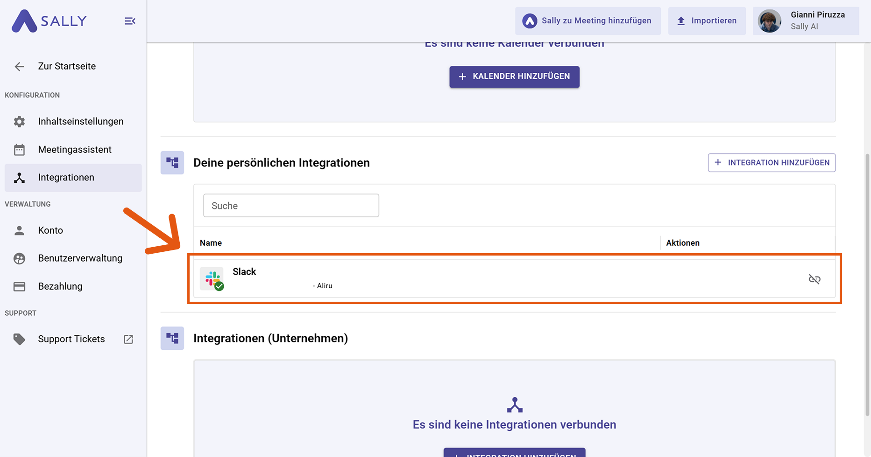Click Integration hinzufügen for personal integrations

coord(771,162)
